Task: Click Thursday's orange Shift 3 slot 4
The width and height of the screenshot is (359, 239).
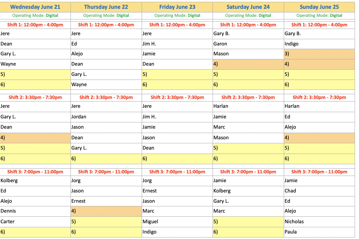Action: tap(106, 212)
